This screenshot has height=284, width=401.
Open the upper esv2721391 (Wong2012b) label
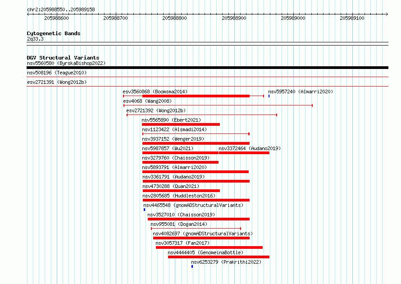tap(57, 82)
